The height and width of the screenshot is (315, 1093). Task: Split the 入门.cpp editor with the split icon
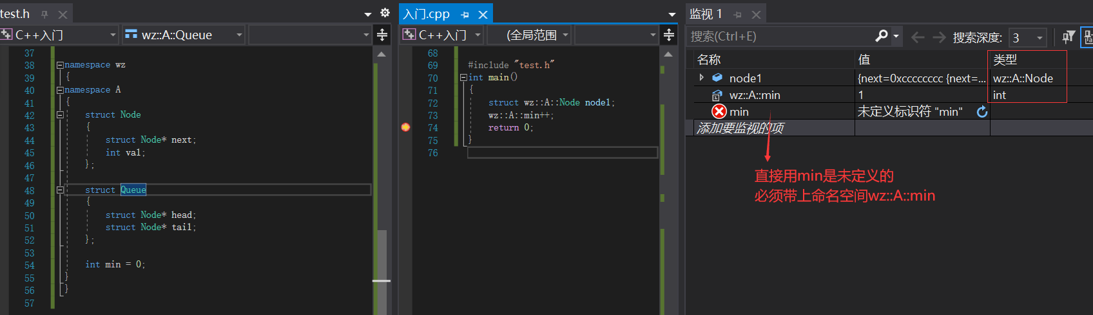click(669, 35)
